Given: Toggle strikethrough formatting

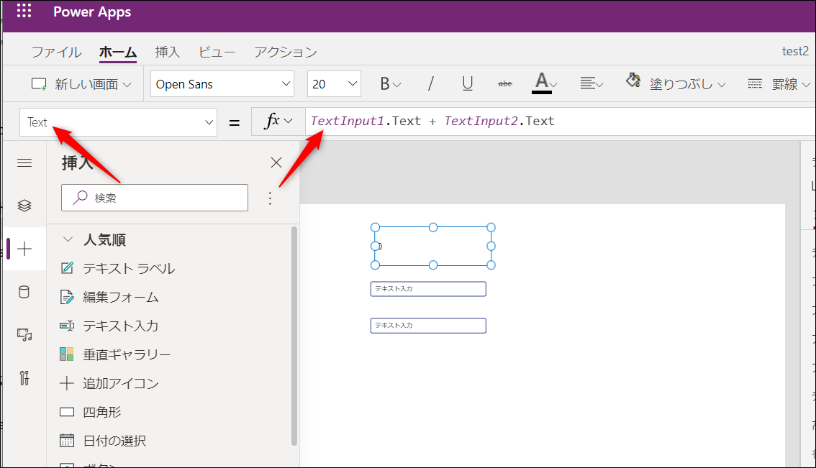Looking at the screenshot, I should (x=505, y=83).
